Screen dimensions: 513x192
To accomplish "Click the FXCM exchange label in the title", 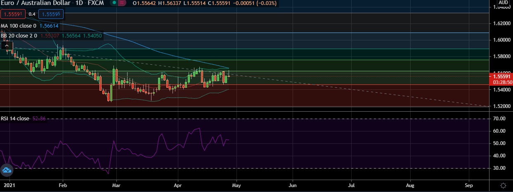I will tap(96, 3).
